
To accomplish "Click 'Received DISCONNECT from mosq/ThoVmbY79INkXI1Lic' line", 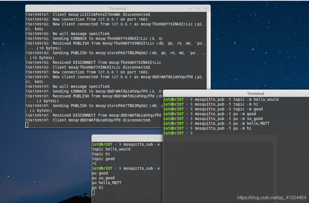I will [93, 62].
